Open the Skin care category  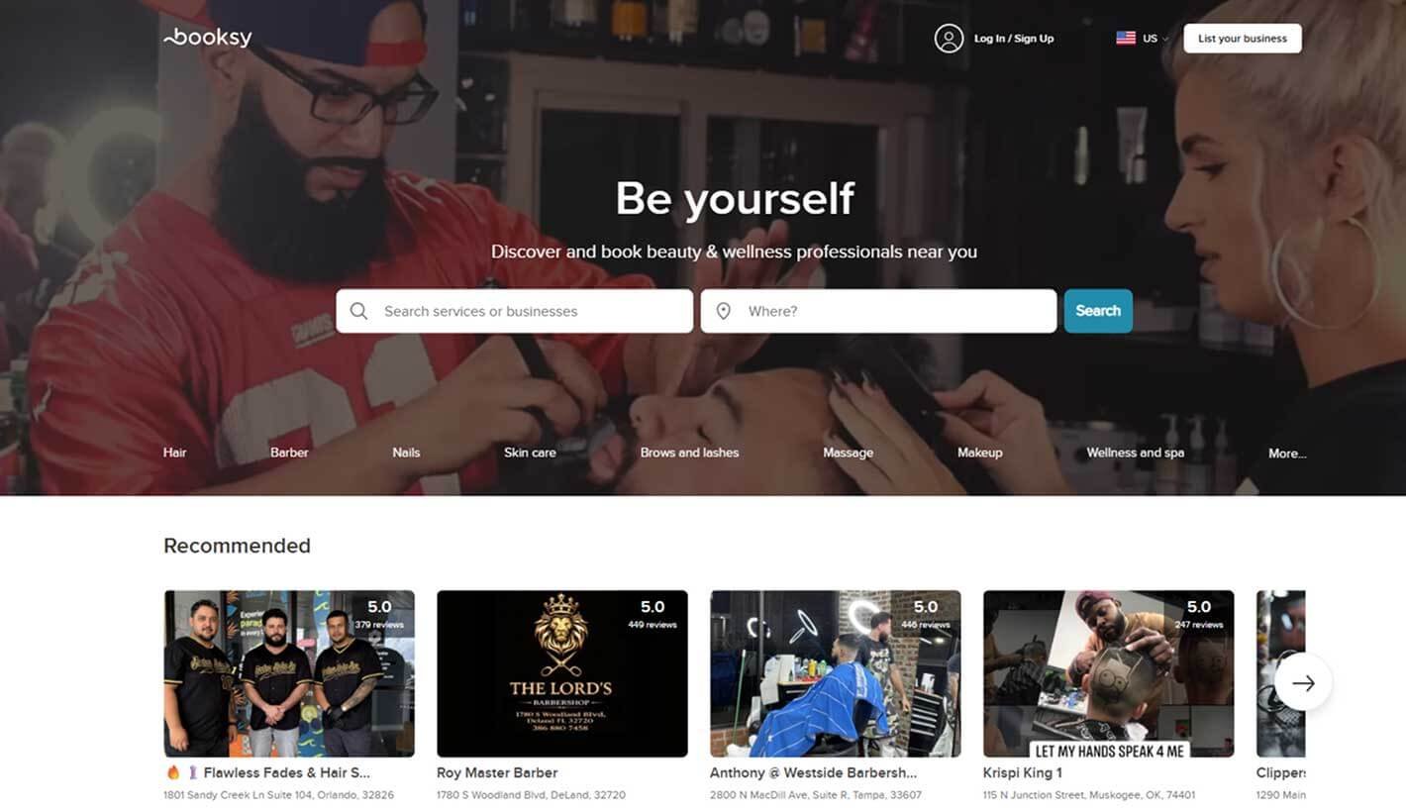[530, 453]
